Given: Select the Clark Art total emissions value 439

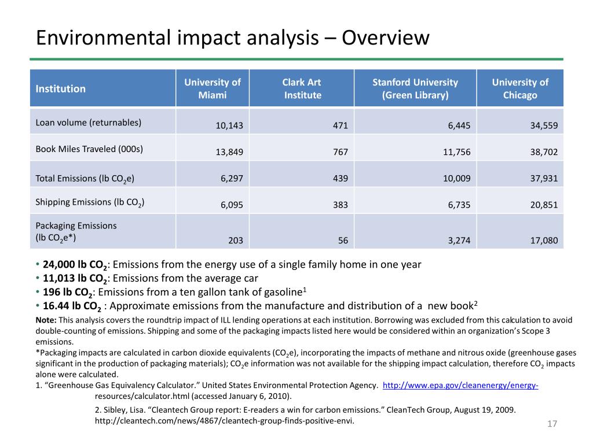Looking at the screenshot, I should (x=341, y=178).
